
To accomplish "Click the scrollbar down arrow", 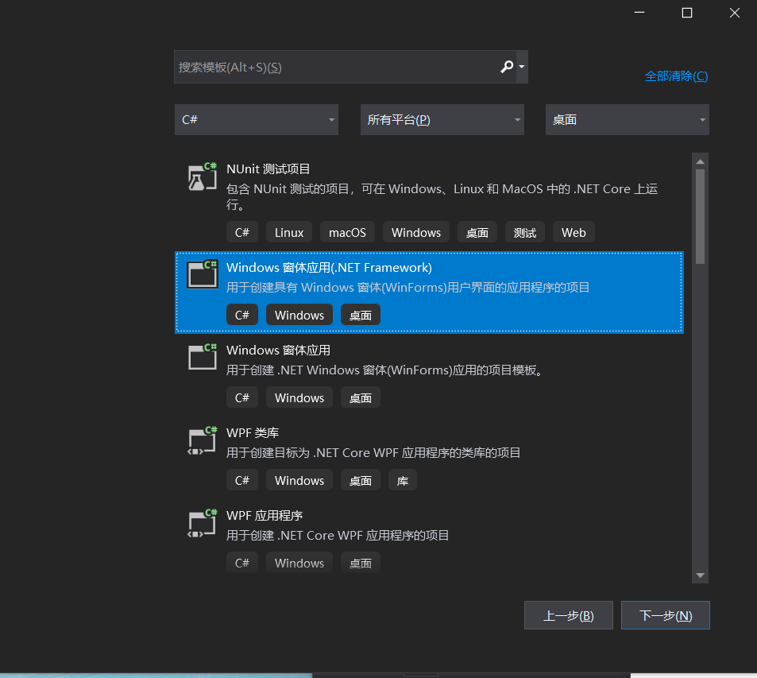I will click(x=700, y=575).
